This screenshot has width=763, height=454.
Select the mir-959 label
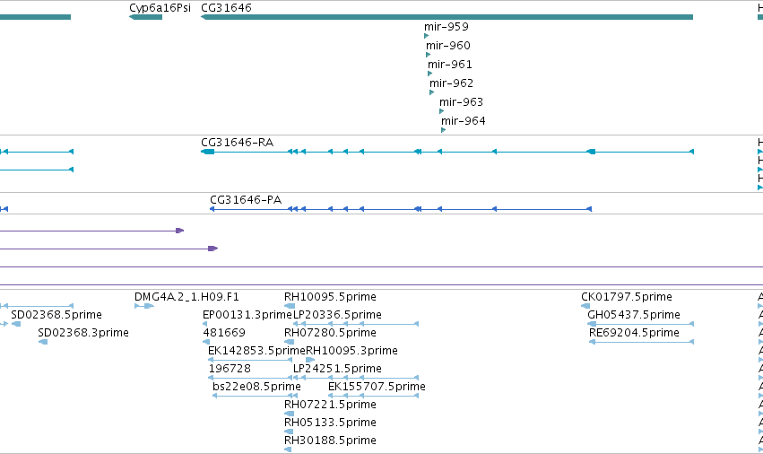click(447, 27)
